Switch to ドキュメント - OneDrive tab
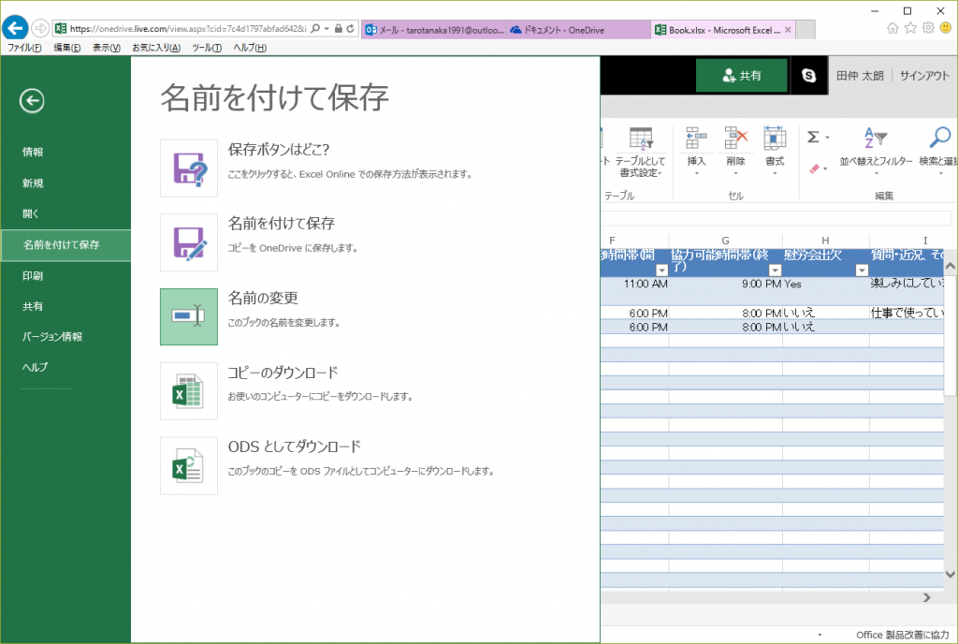This screenshot has height=644, width=958. (x=578, y=29)
